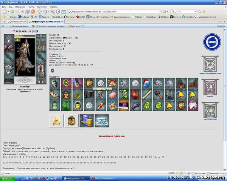Click the green Back arrow button
This screenshot has height=181, width=227.
12,12
